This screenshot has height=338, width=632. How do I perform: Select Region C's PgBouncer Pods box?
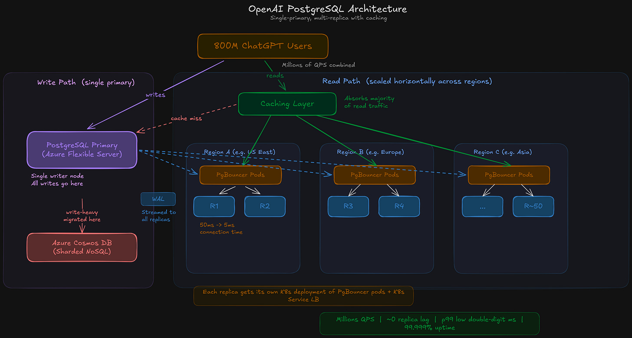[509, 175]
